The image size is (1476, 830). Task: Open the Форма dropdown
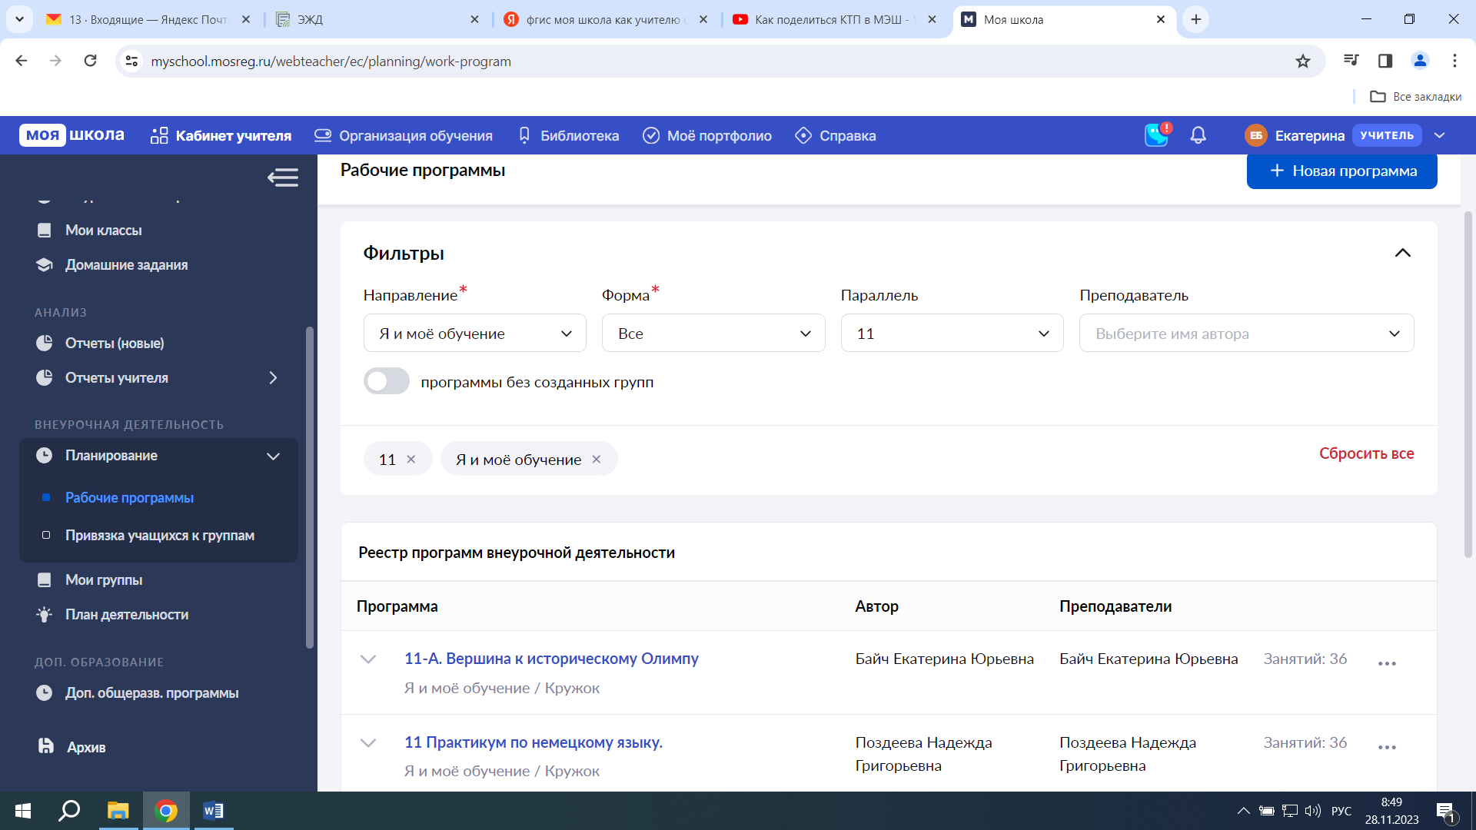point(713,333)
